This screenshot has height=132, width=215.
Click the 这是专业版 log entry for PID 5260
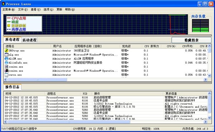tap(101, 113)
